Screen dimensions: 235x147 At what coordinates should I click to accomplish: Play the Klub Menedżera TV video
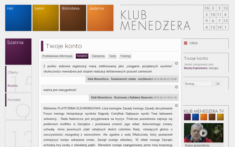[203, 133]
